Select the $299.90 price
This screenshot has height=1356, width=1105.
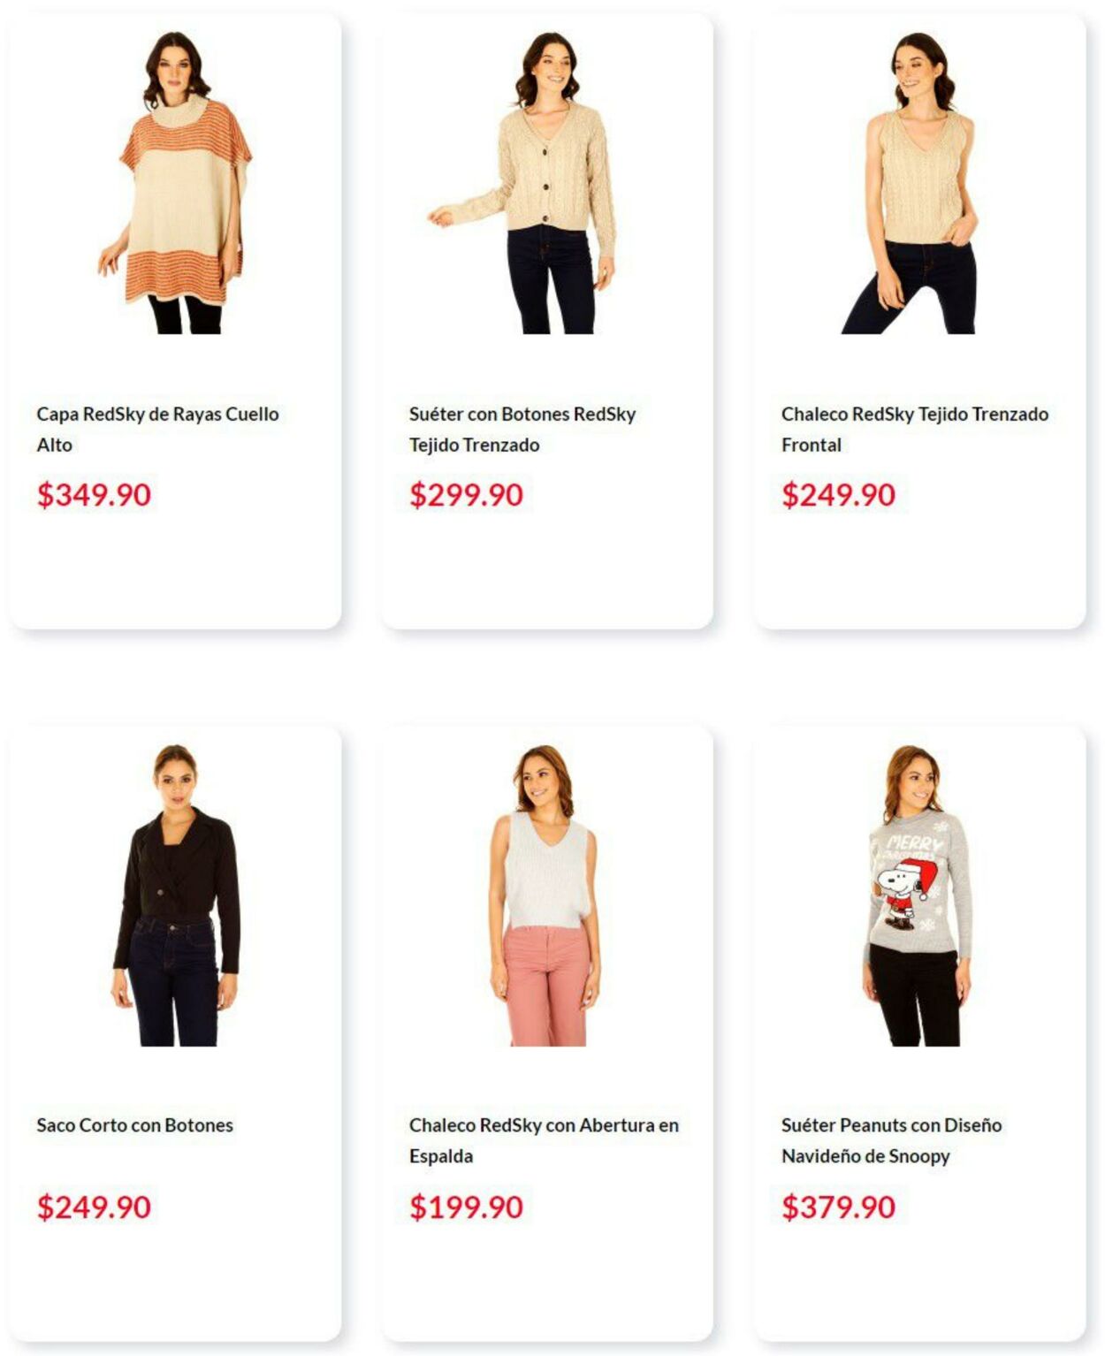[x=466, y=494]
